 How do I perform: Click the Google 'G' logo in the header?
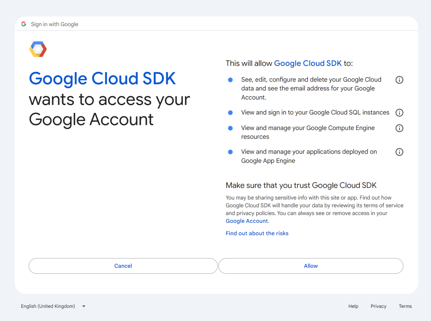coord(23,24)
